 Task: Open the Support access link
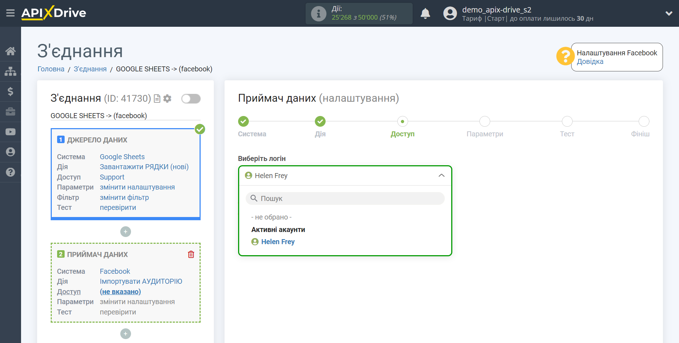pos(112,177)
